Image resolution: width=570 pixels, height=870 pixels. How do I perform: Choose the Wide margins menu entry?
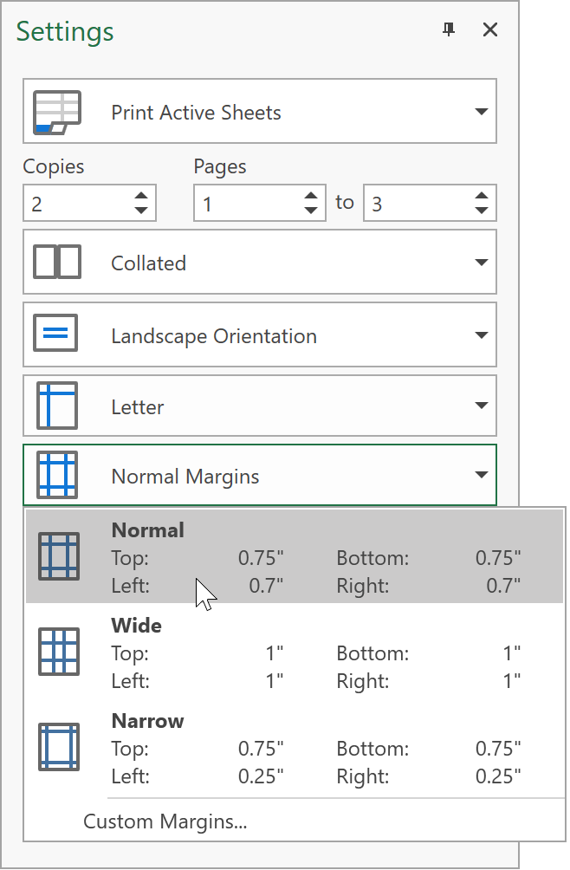click(x=295, y=652)
